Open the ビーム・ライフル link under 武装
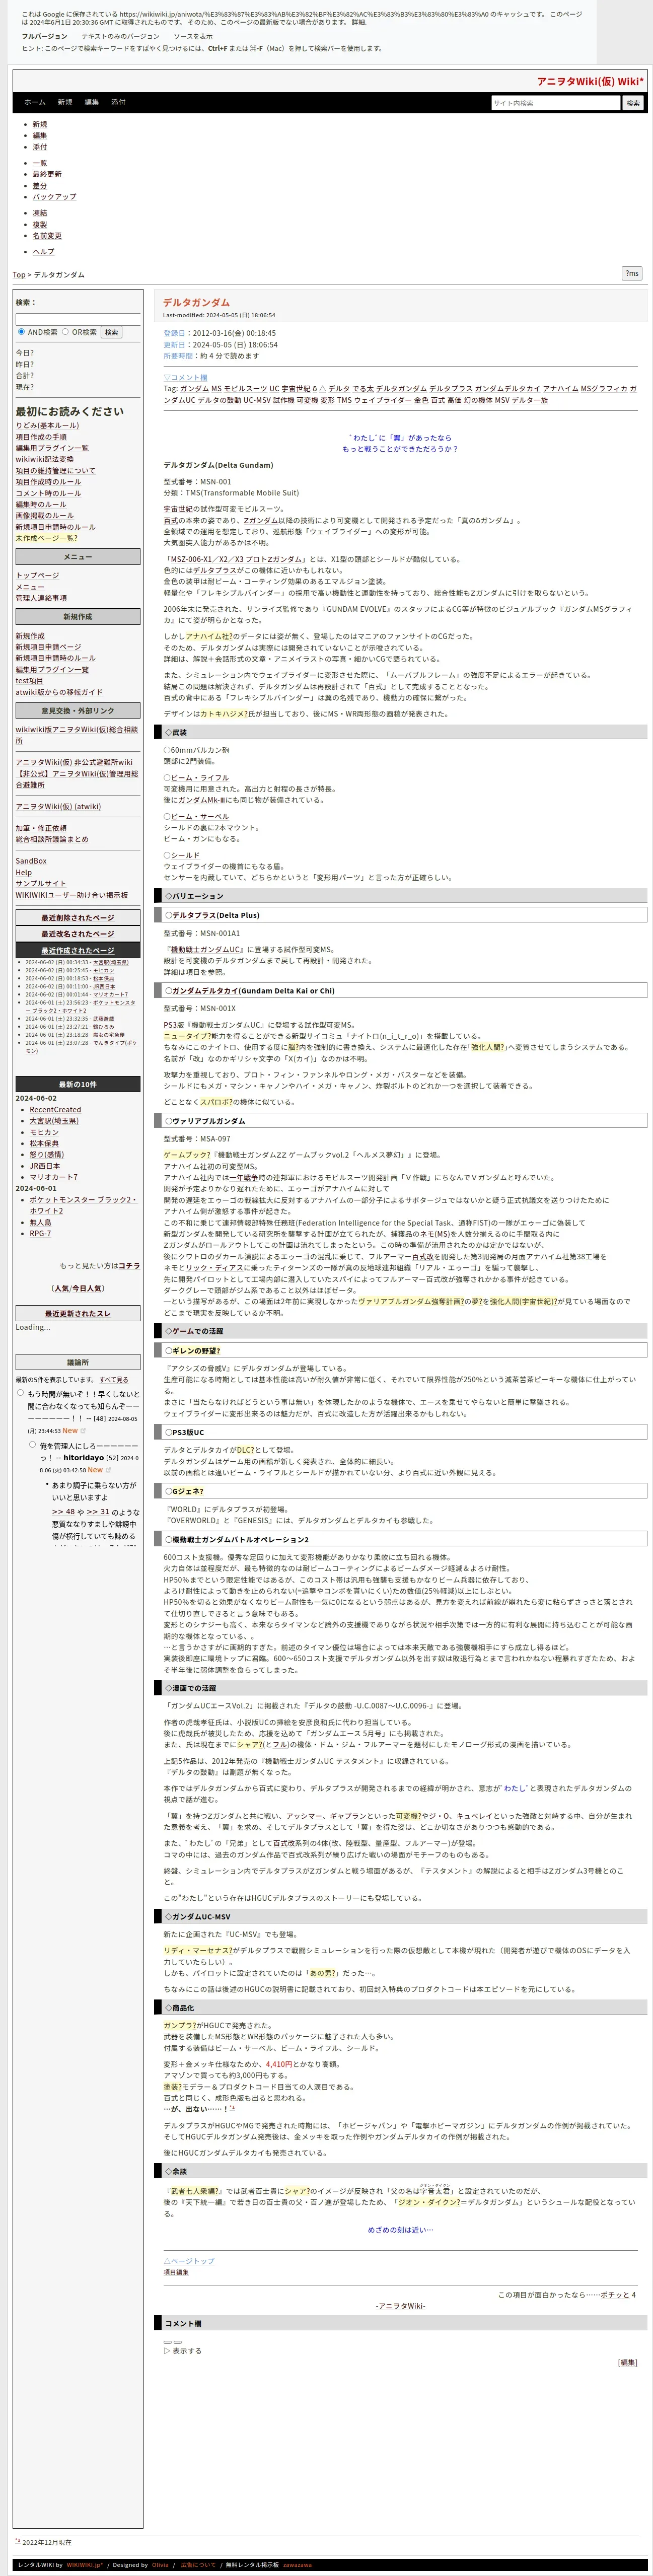The height and width of the screenshot is (2576, 653). click(x=200, y=778)
